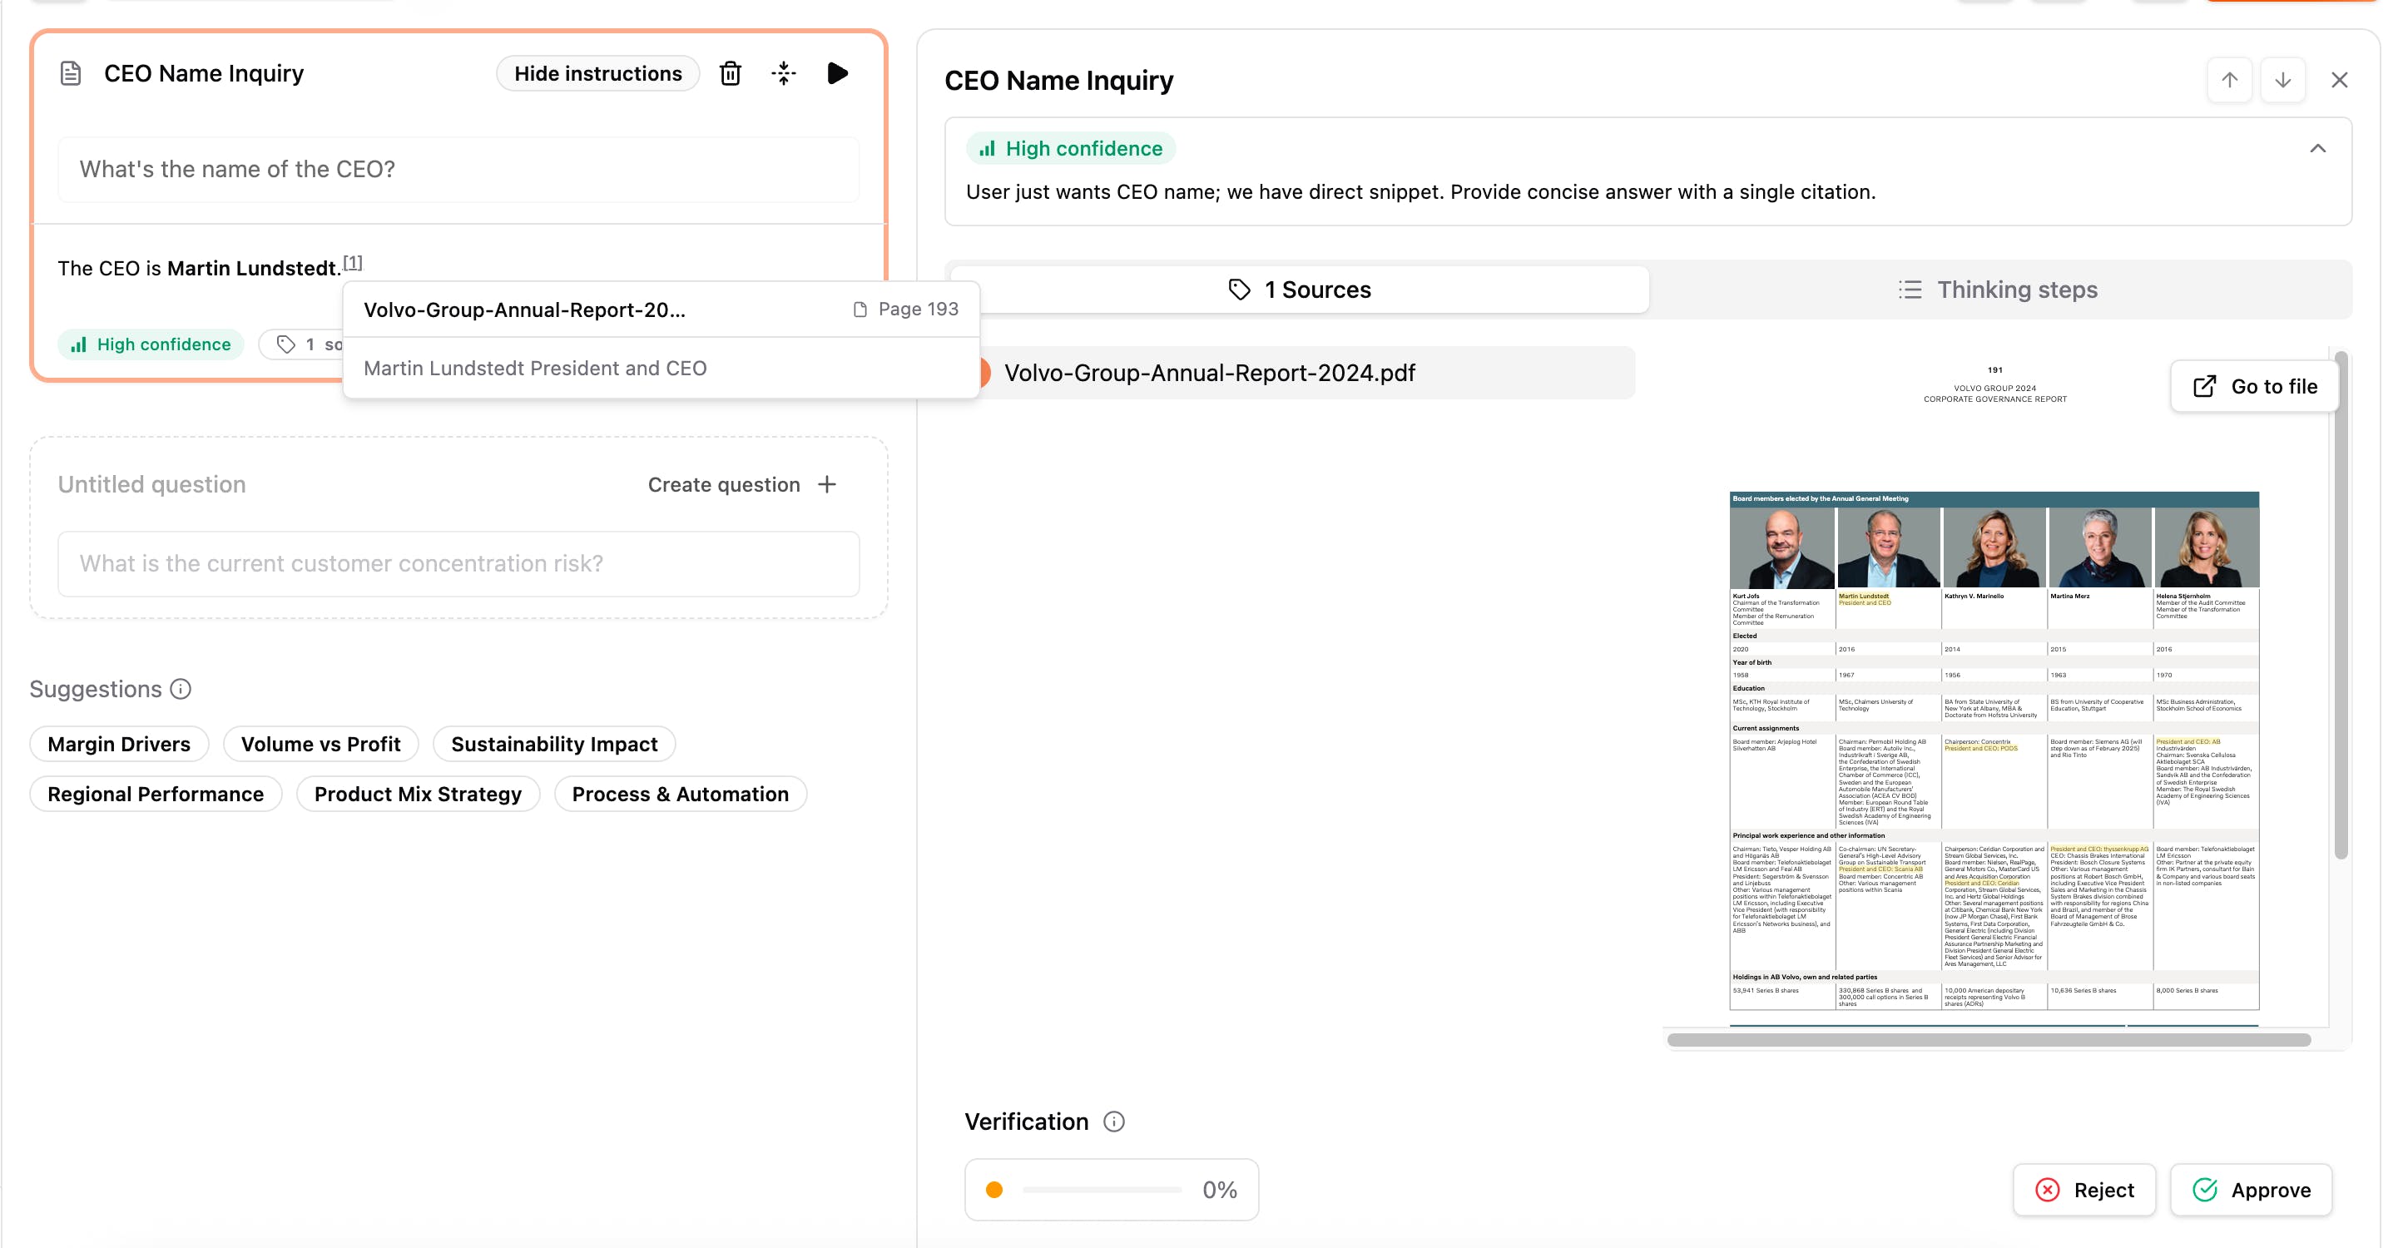Collapse the High confidence explanation chevron
Viewport: 2403px width, 1248px height.
click(2317, 149)
